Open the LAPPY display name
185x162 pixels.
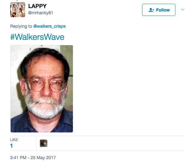[37, 6]
